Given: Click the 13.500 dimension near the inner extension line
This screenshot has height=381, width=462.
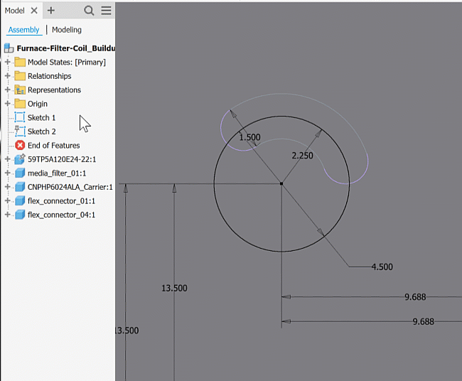Looking at the screenshot, I should 174,288.
